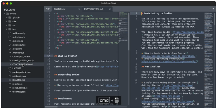Click the .editorconfig file icon
Image resolution: width=217 pixels, height=109 pixels.
point(10,33)
